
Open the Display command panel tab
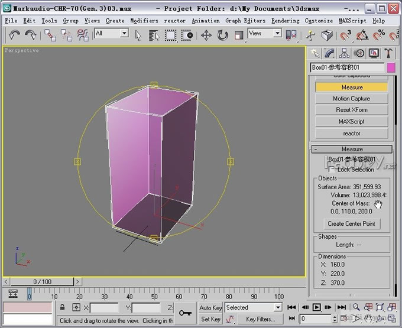374,54
